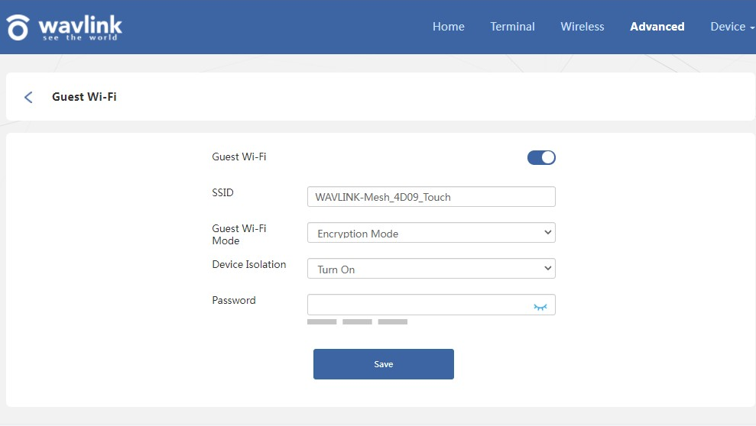Click the first password strength bar

coord(322,322)
